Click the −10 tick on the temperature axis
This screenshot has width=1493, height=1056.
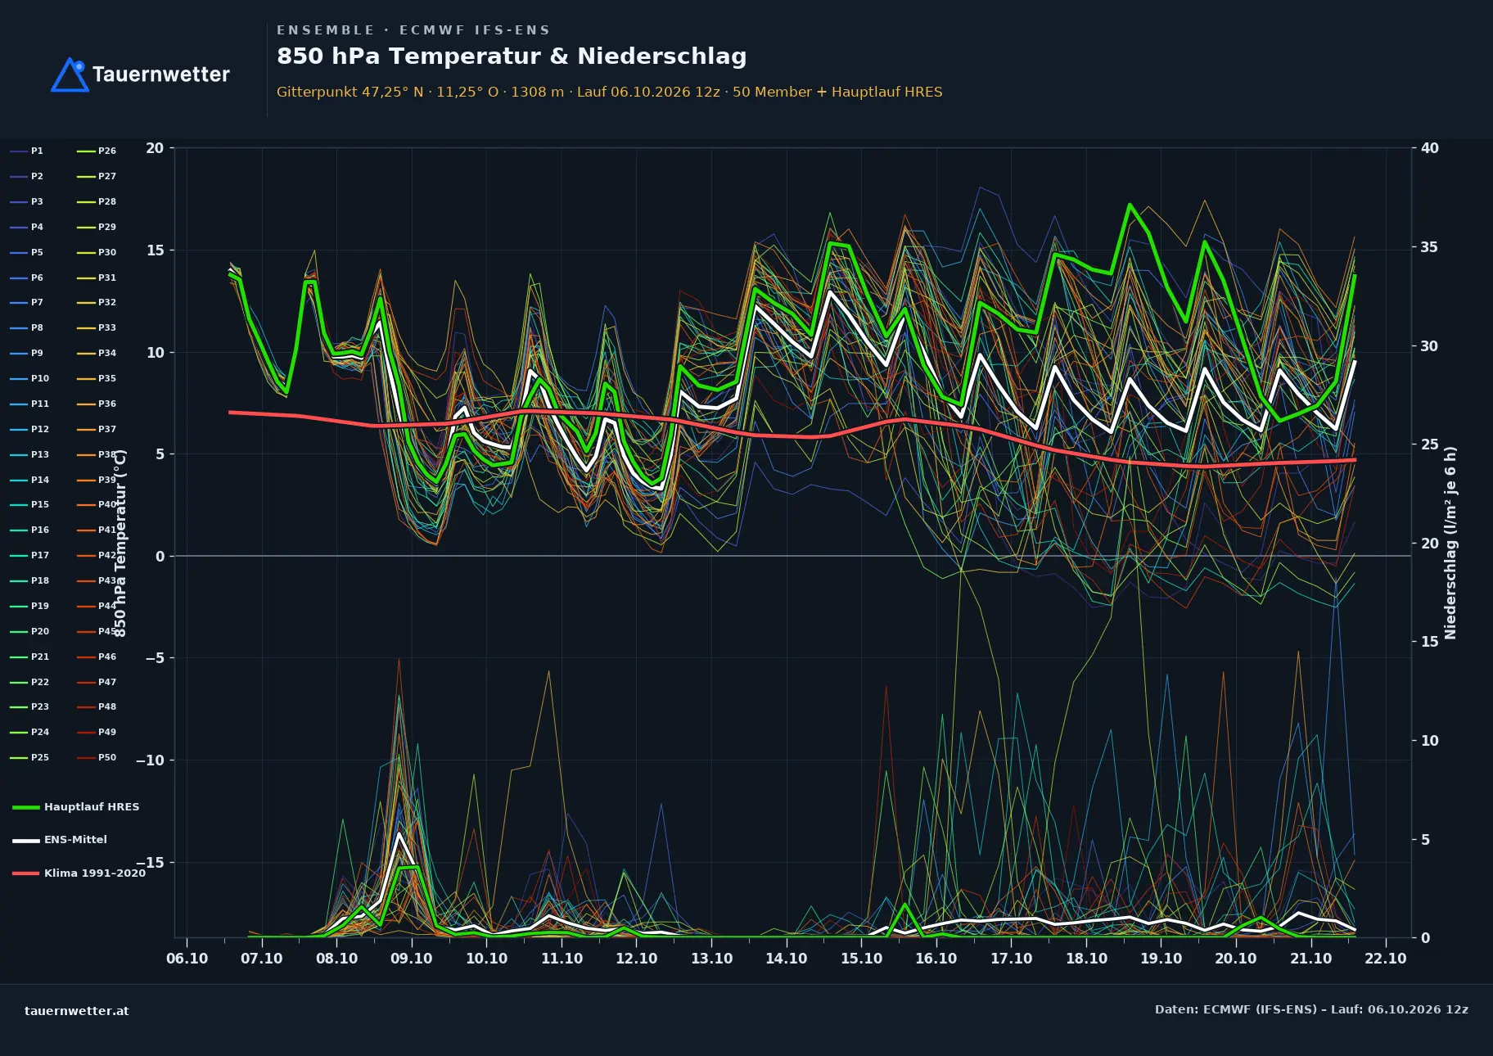click(x=150, y=760)
